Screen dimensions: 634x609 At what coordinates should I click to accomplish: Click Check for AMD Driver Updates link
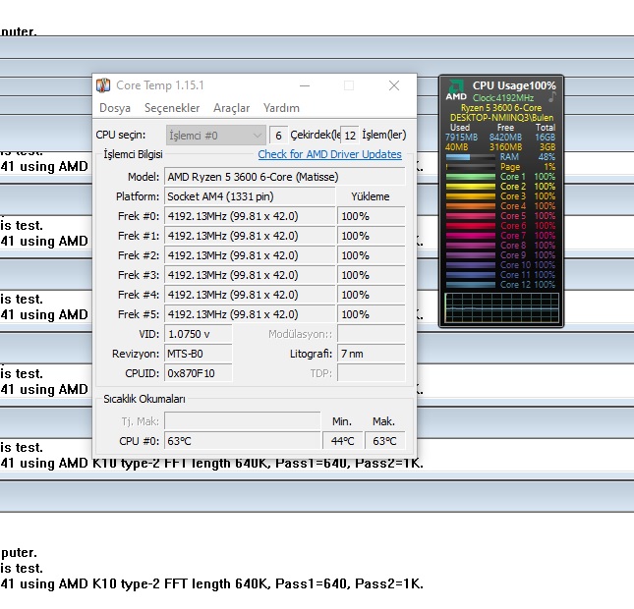(329, 154)
